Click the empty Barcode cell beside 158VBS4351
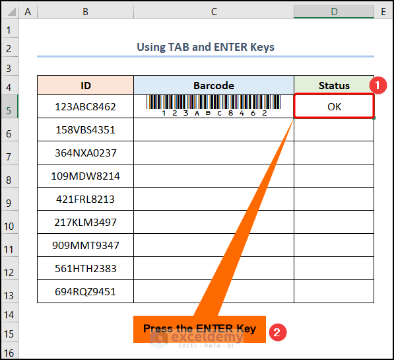This screenshot has width=394, height=360. (214, 129)
